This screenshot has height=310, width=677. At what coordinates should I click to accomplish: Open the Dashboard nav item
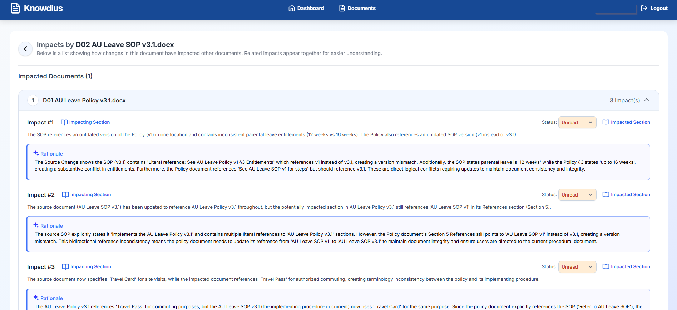(x=306, y=8)
